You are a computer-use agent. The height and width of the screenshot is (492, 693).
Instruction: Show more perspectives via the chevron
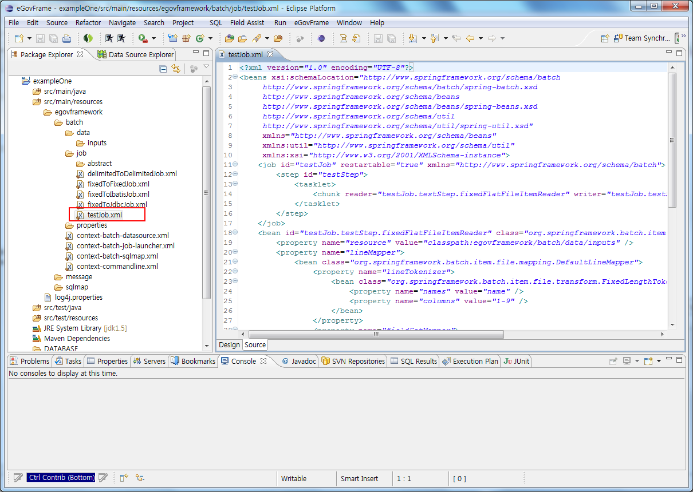684,36
